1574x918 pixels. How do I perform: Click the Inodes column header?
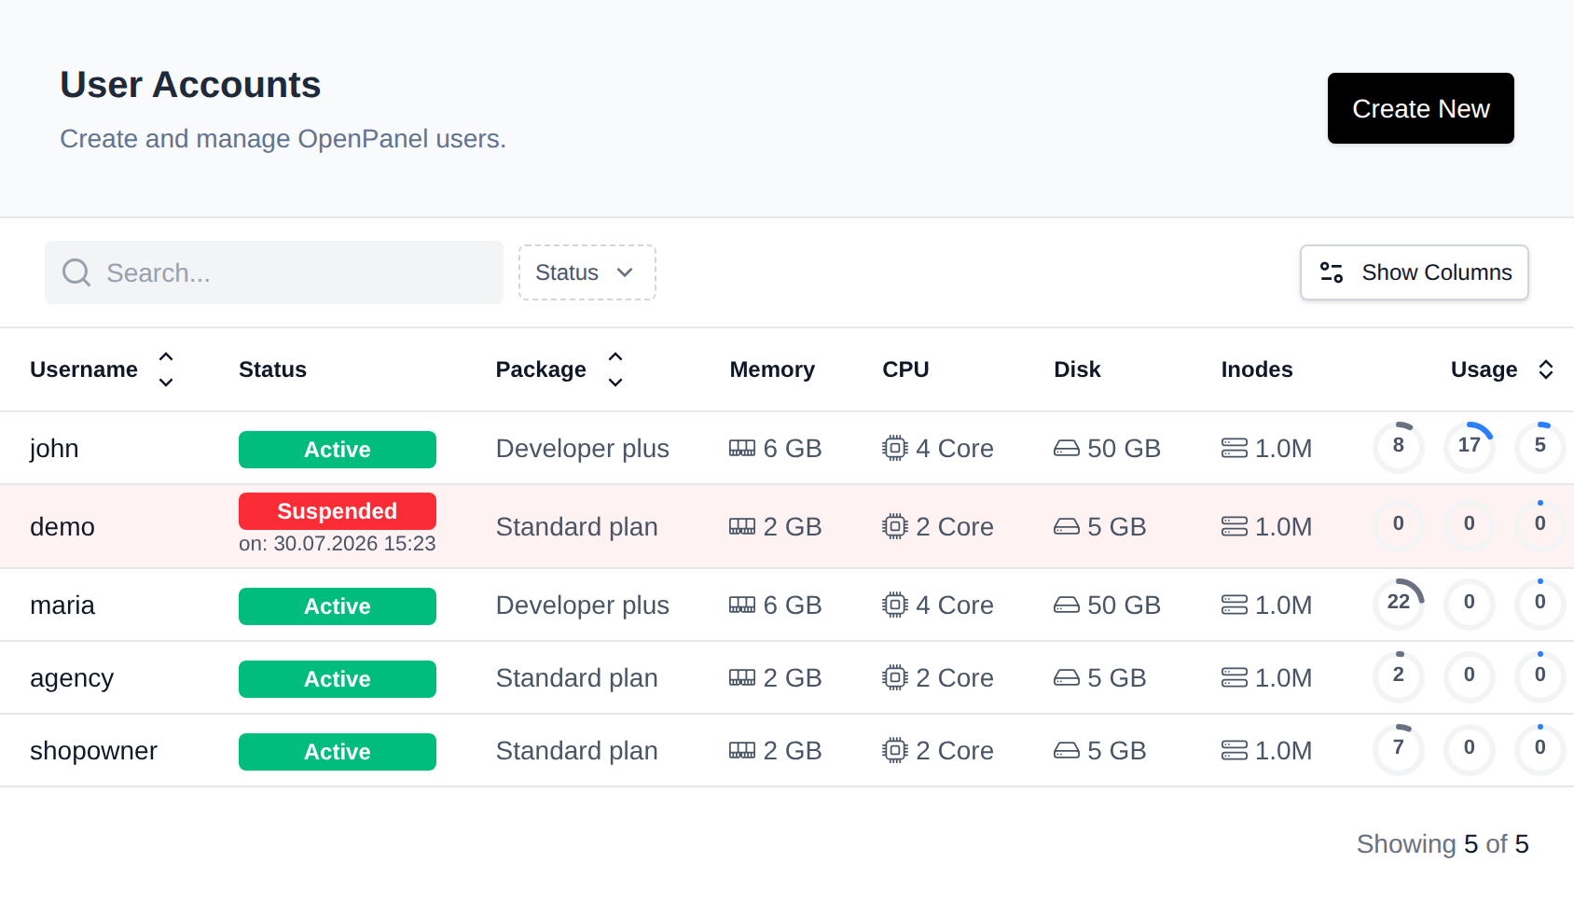tap(1257, 369)
